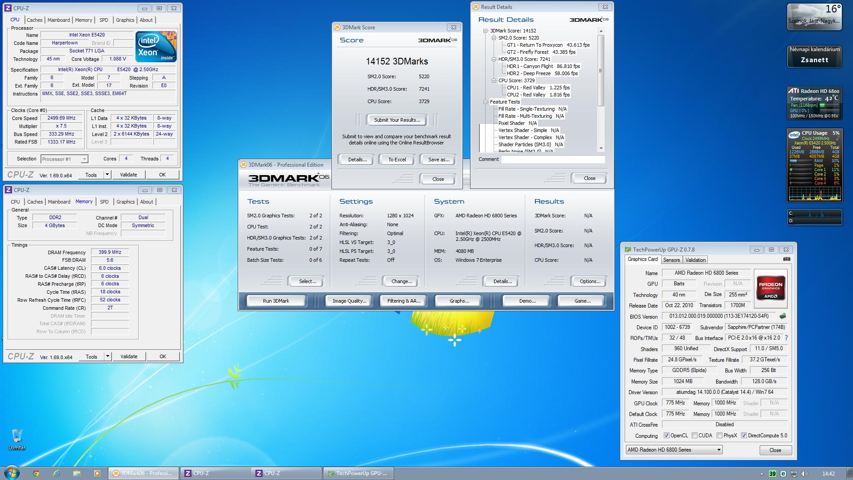Click the drive C: D: activity gadget
Screen dimensions: 853x480
[x=814, y=217]
